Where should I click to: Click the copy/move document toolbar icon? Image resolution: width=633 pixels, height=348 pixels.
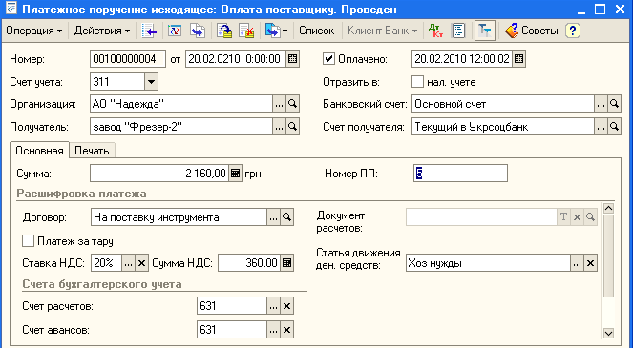pyautogui.click(x=198, y=31)
